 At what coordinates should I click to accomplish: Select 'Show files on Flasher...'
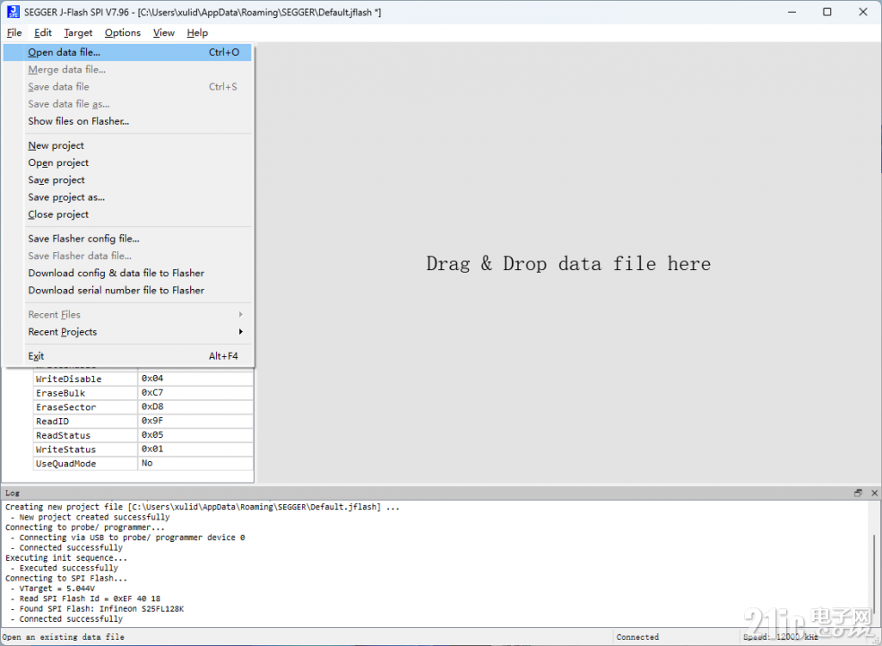(x=127, y=121)
